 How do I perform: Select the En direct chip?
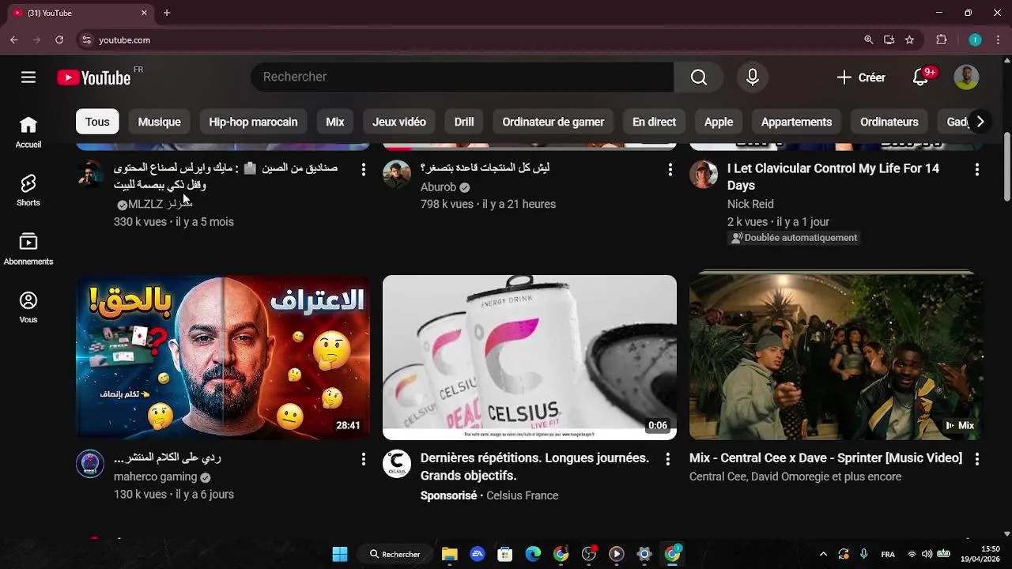tap(654, 122)
